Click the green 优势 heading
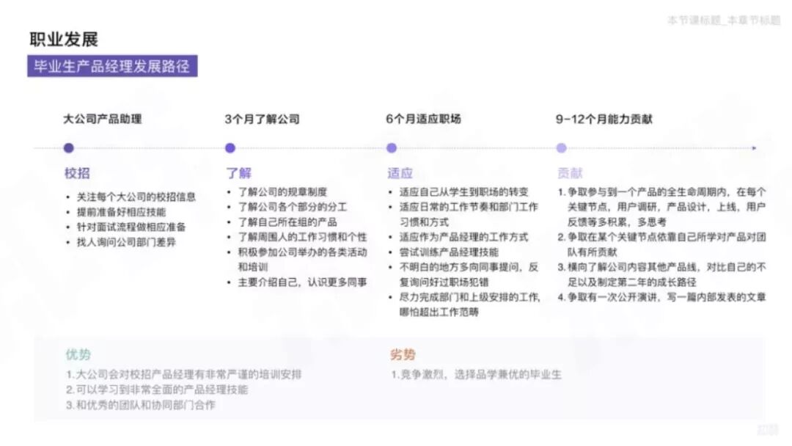The height and width of the screenshot is (446, 792). pos(78,354)
